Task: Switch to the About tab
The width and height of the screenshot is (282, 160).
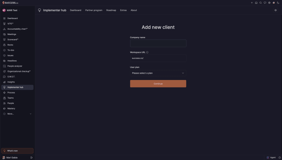Action: click(134, 10)
